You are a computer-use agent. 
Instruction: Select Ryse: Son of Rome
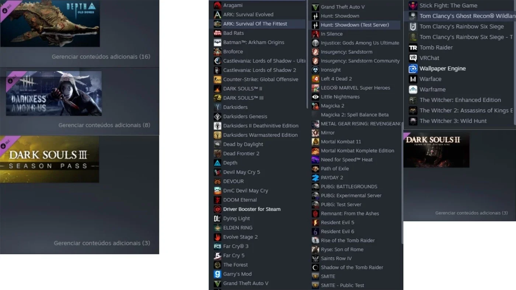tap(342, 250)
